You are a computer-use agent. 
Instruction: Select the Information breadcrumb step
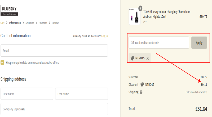[15, 23]
